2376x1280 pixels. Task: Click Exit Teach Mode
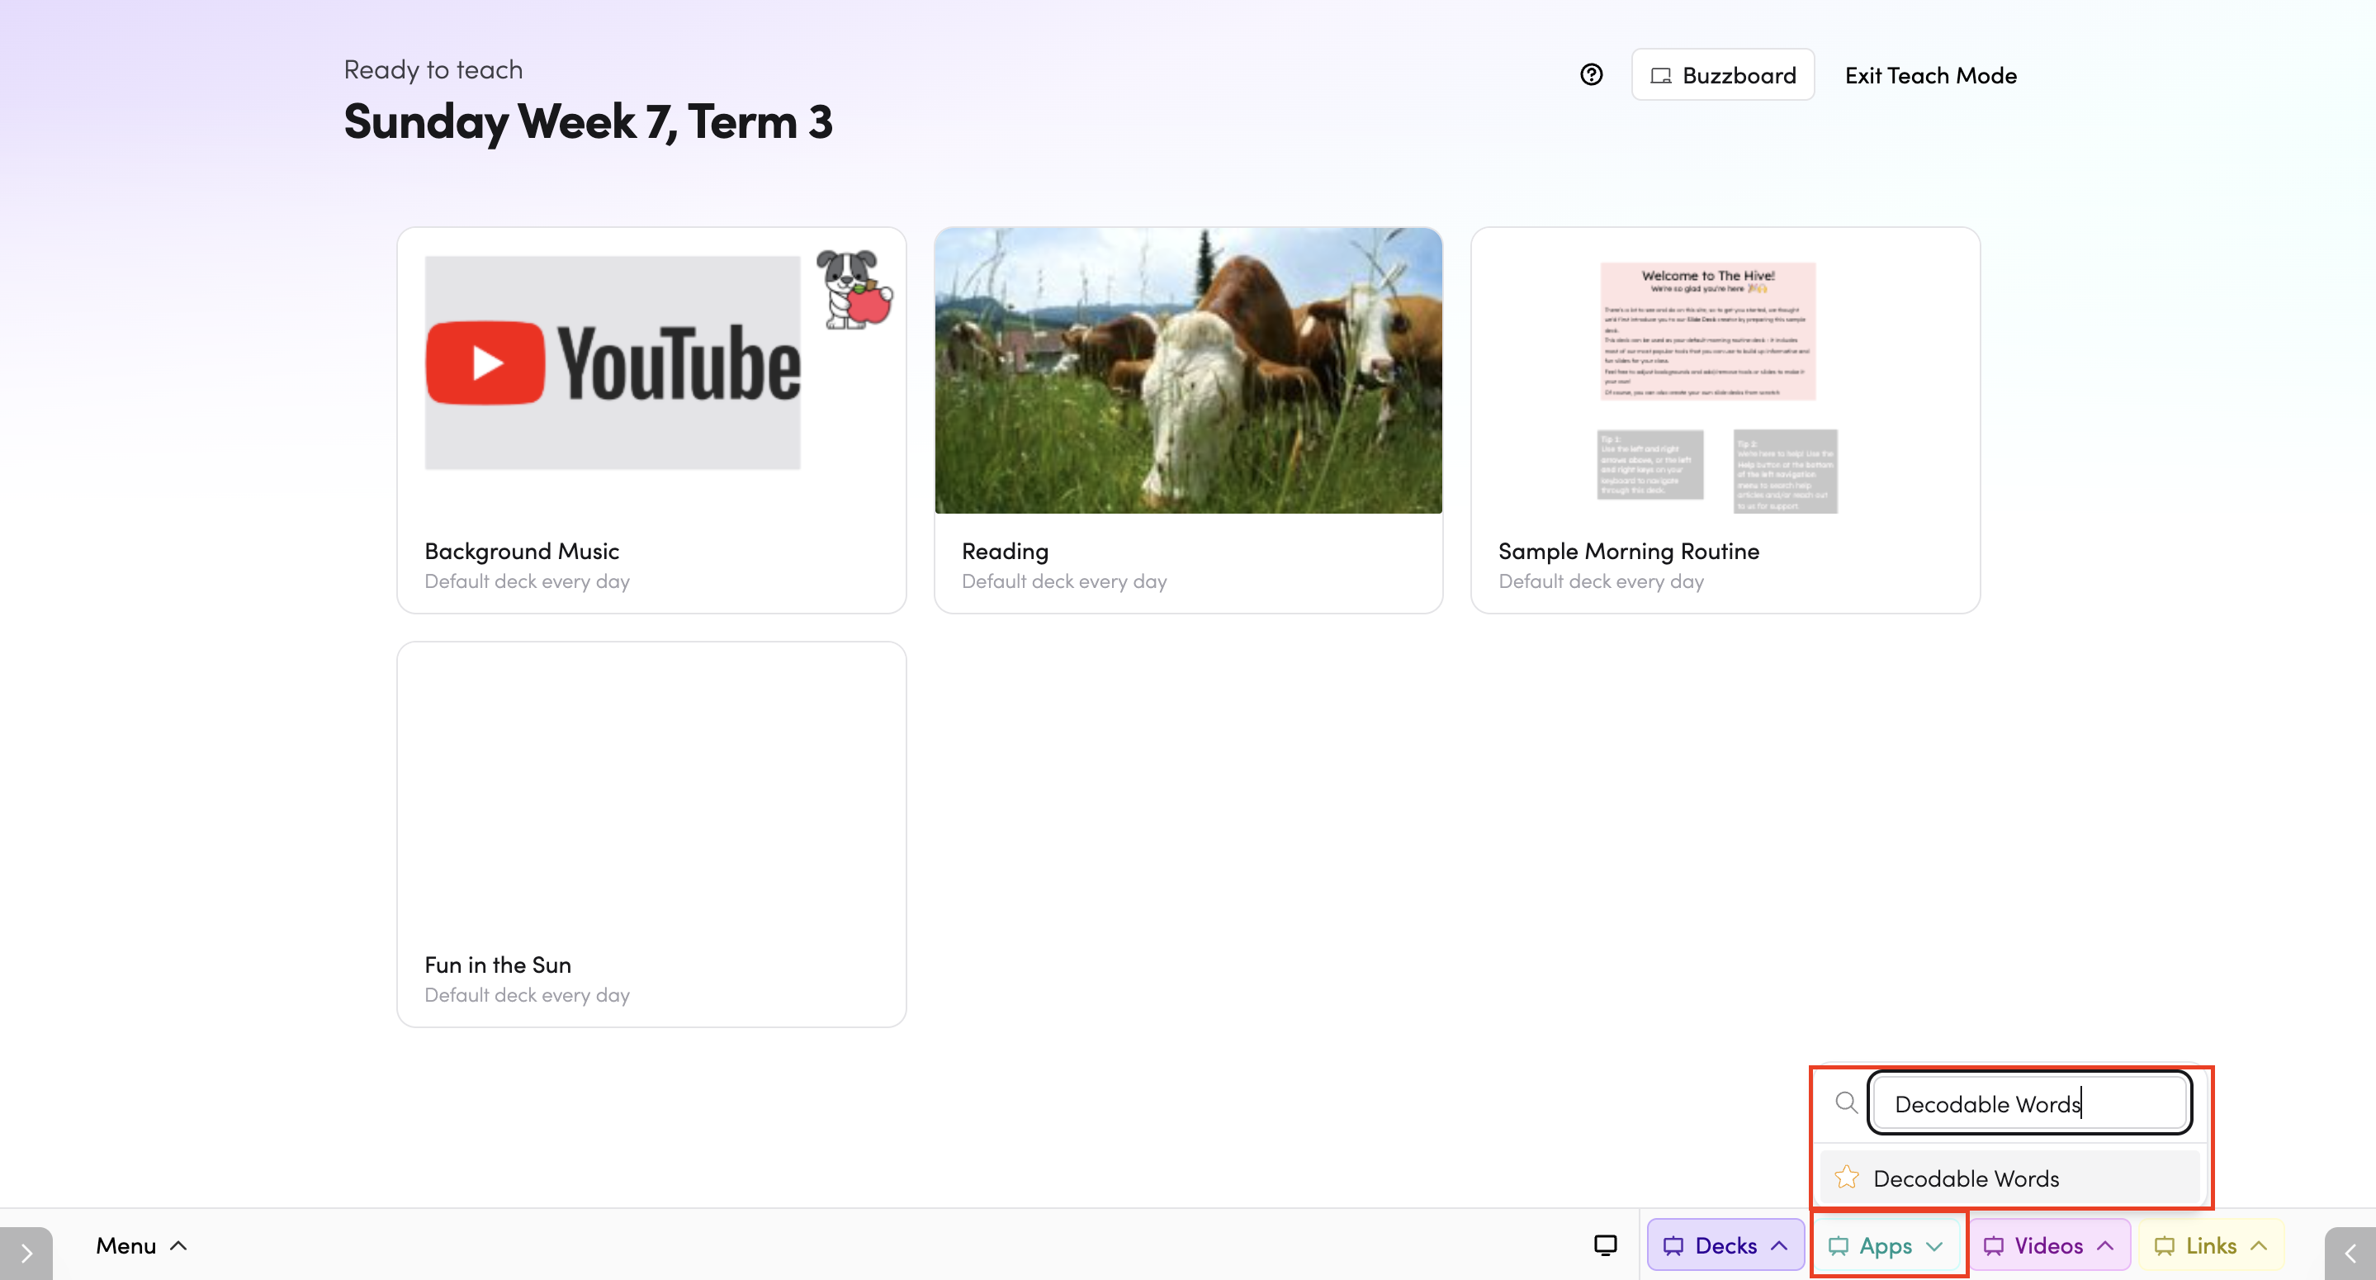[x=1930, y=75]
